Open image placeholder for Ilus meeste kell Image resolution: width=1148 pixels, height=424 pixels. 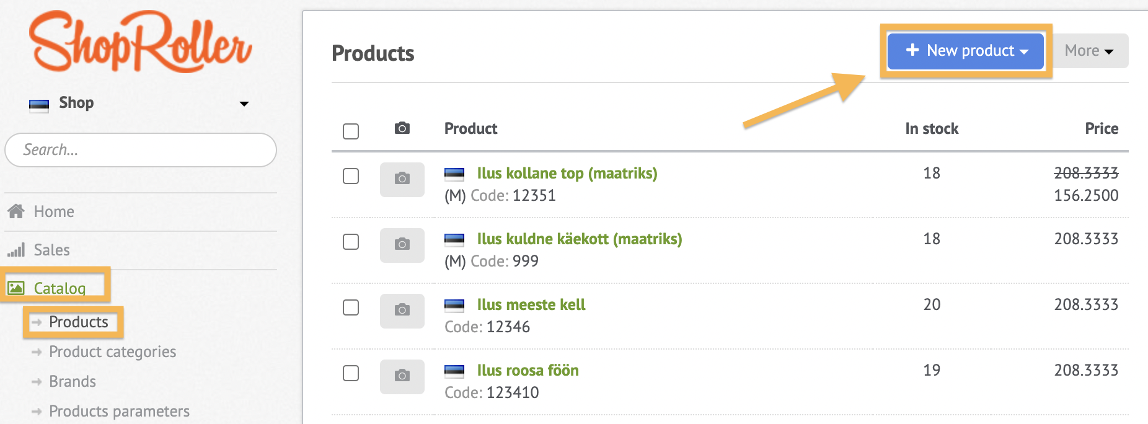pyautogui.click(x=402, y=311)
